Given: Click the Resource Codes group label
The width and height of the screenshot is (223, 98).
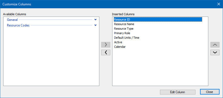Looking at the screenshot, I should point(18,25).
